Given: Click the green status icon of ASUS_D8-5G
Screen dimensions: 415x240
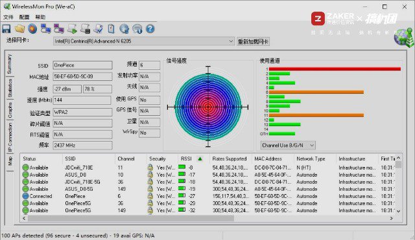Looking at the screenshot, I should pyautogui.click(x=25, y=189).
